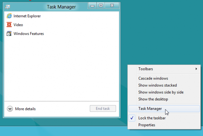Screen dimensions: 203x136
Task: Click the Internet Explorer icon in Task Manager
Action: [9, 16]
